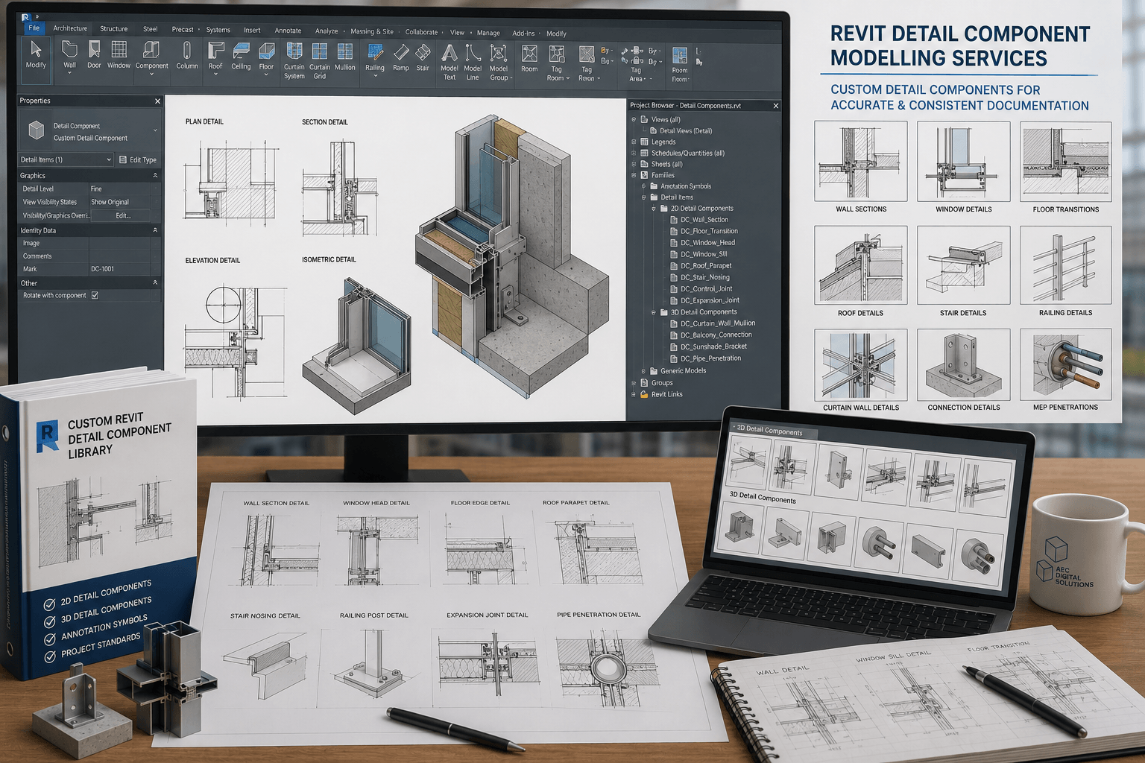
Task: Click the Edit Type button
Action: point(138,159)
